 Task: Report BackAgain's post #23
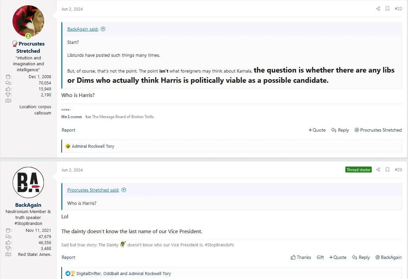tap(68, 257)
